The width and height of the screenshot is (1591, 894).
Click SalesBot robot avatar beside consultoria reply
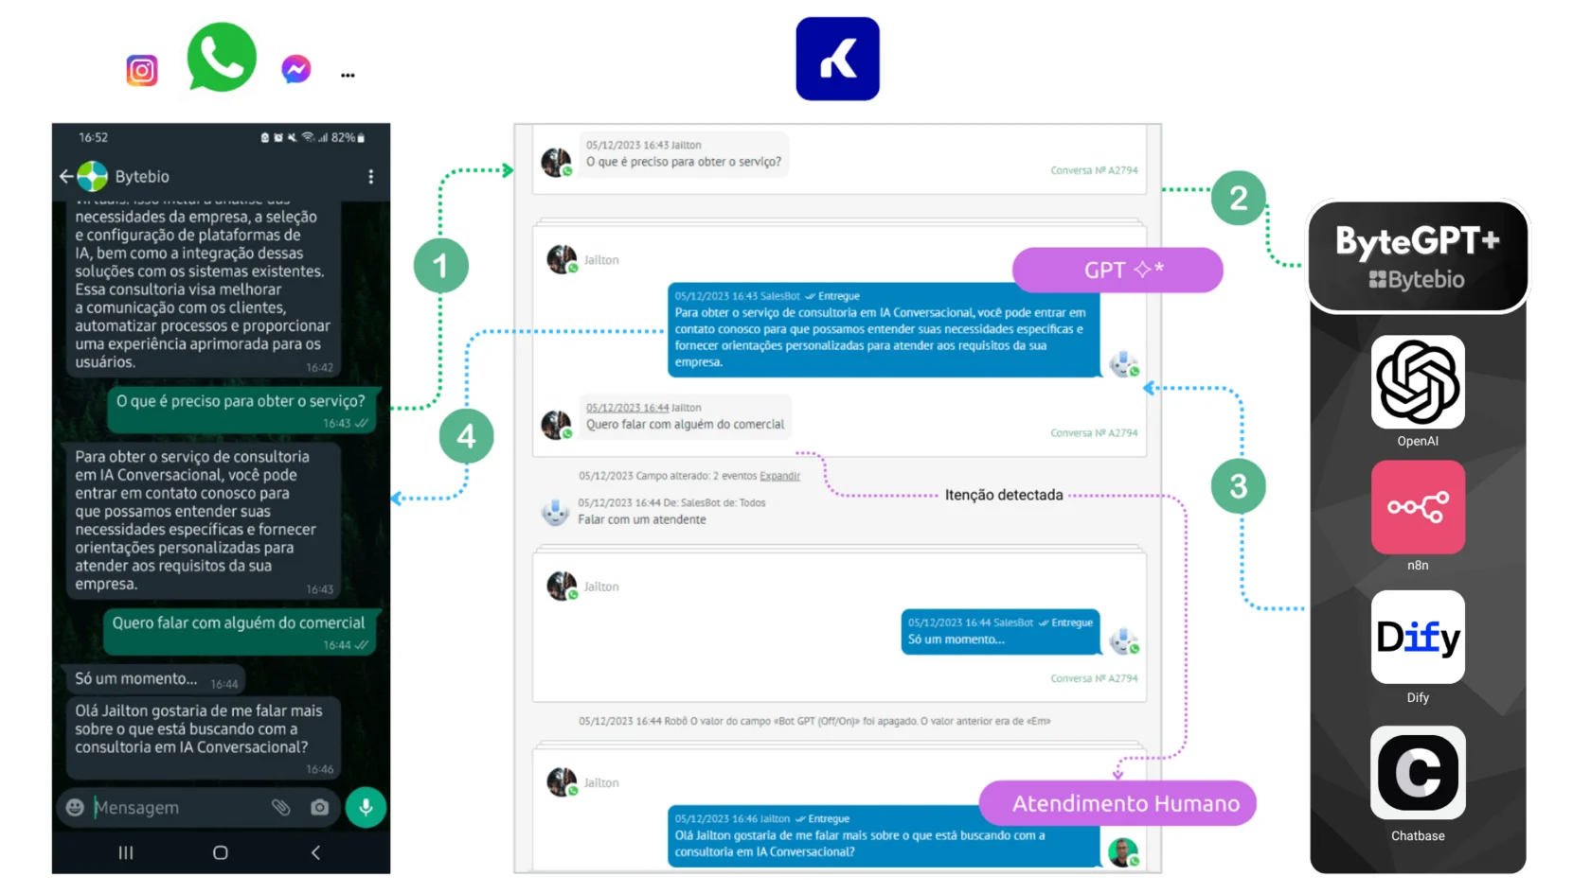click(1124, 363)
